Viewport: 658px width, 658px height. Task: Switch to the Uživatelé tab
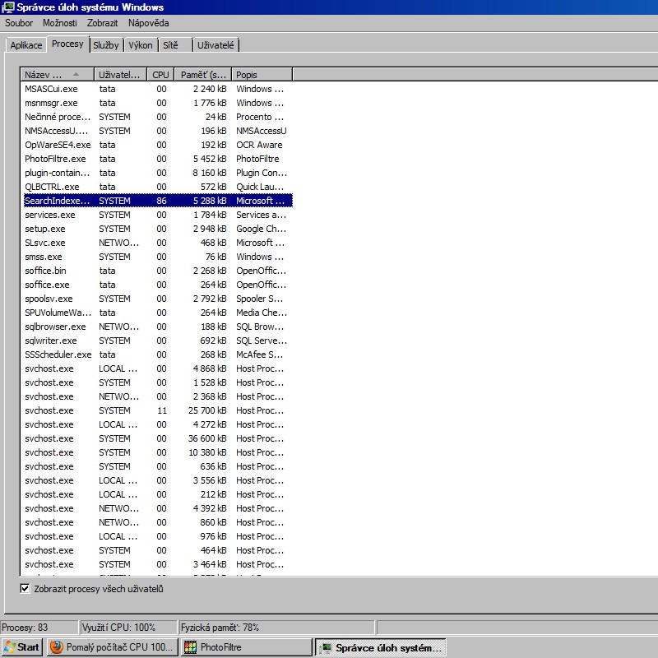[215, 45]
